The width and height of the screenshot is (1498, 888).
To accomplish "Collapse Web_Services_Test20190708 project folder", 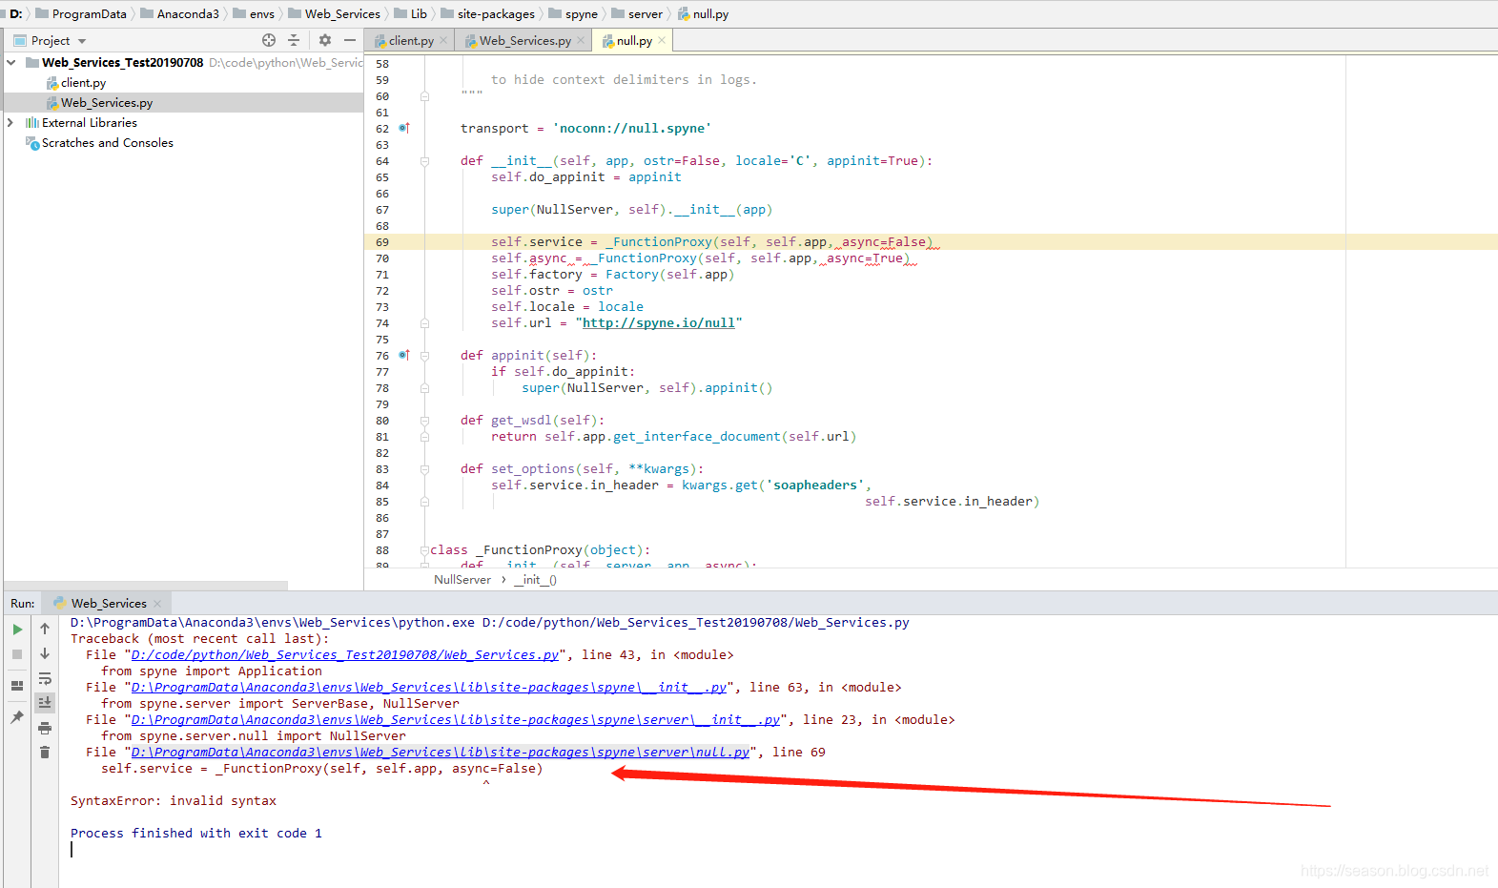I will click(x=10, y=62).
